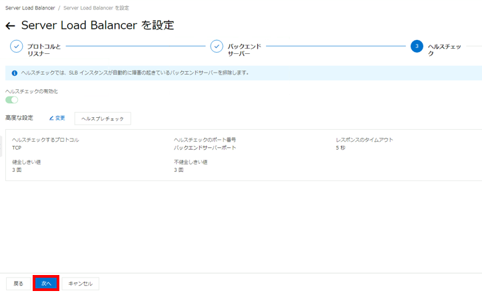Select the ヘルスチェック step label

point(445,50)
